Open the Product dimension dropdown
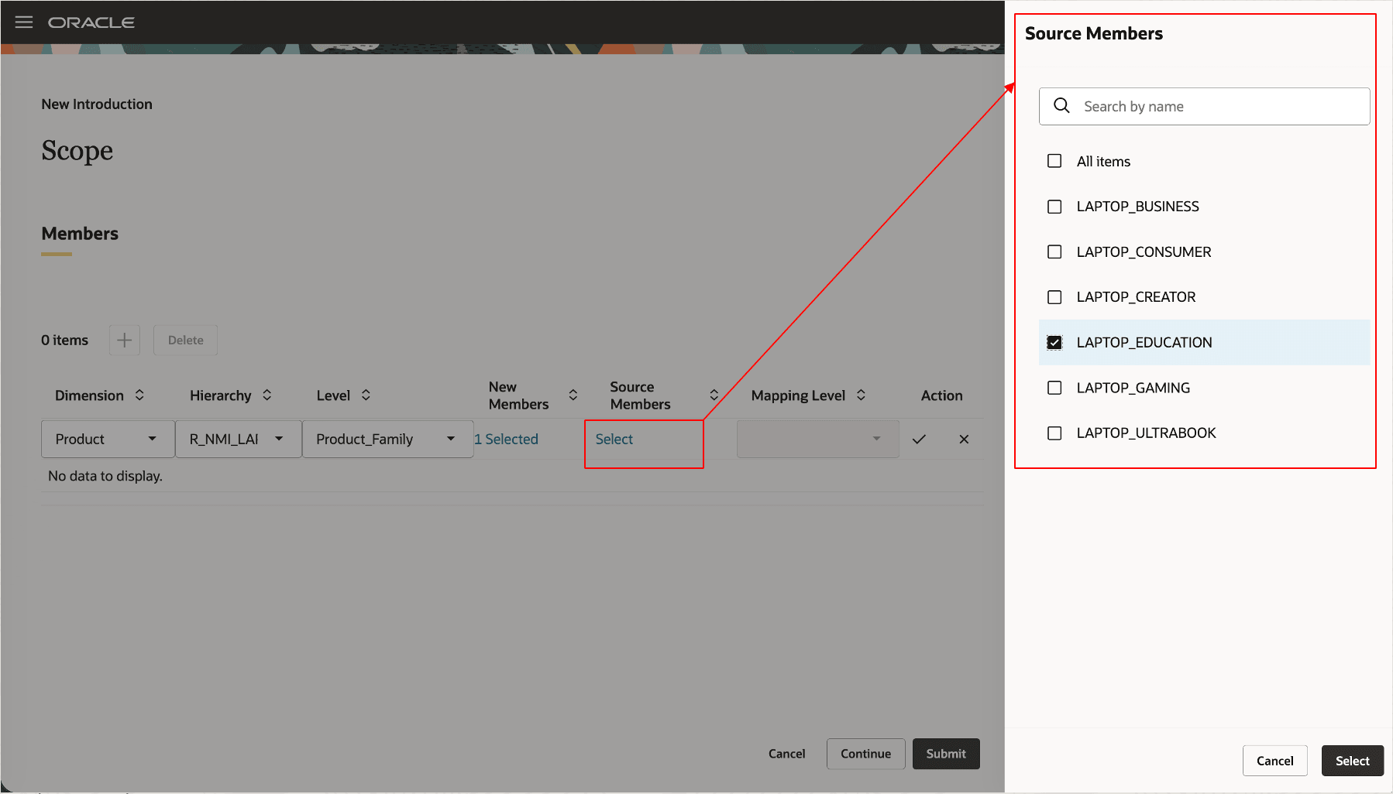 click(108, 439)
